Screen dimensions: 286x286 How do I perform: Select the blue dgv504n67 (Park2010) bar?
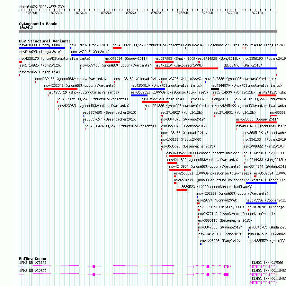[250, 68]
